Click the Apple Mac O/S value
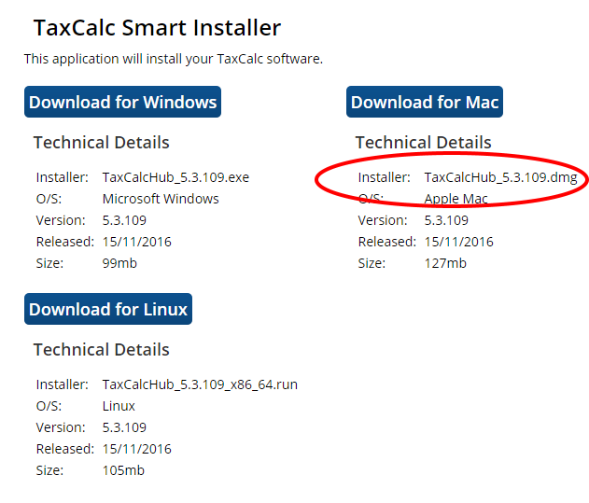The height and width of the screenshot is (503, 589). click(456, 199)
